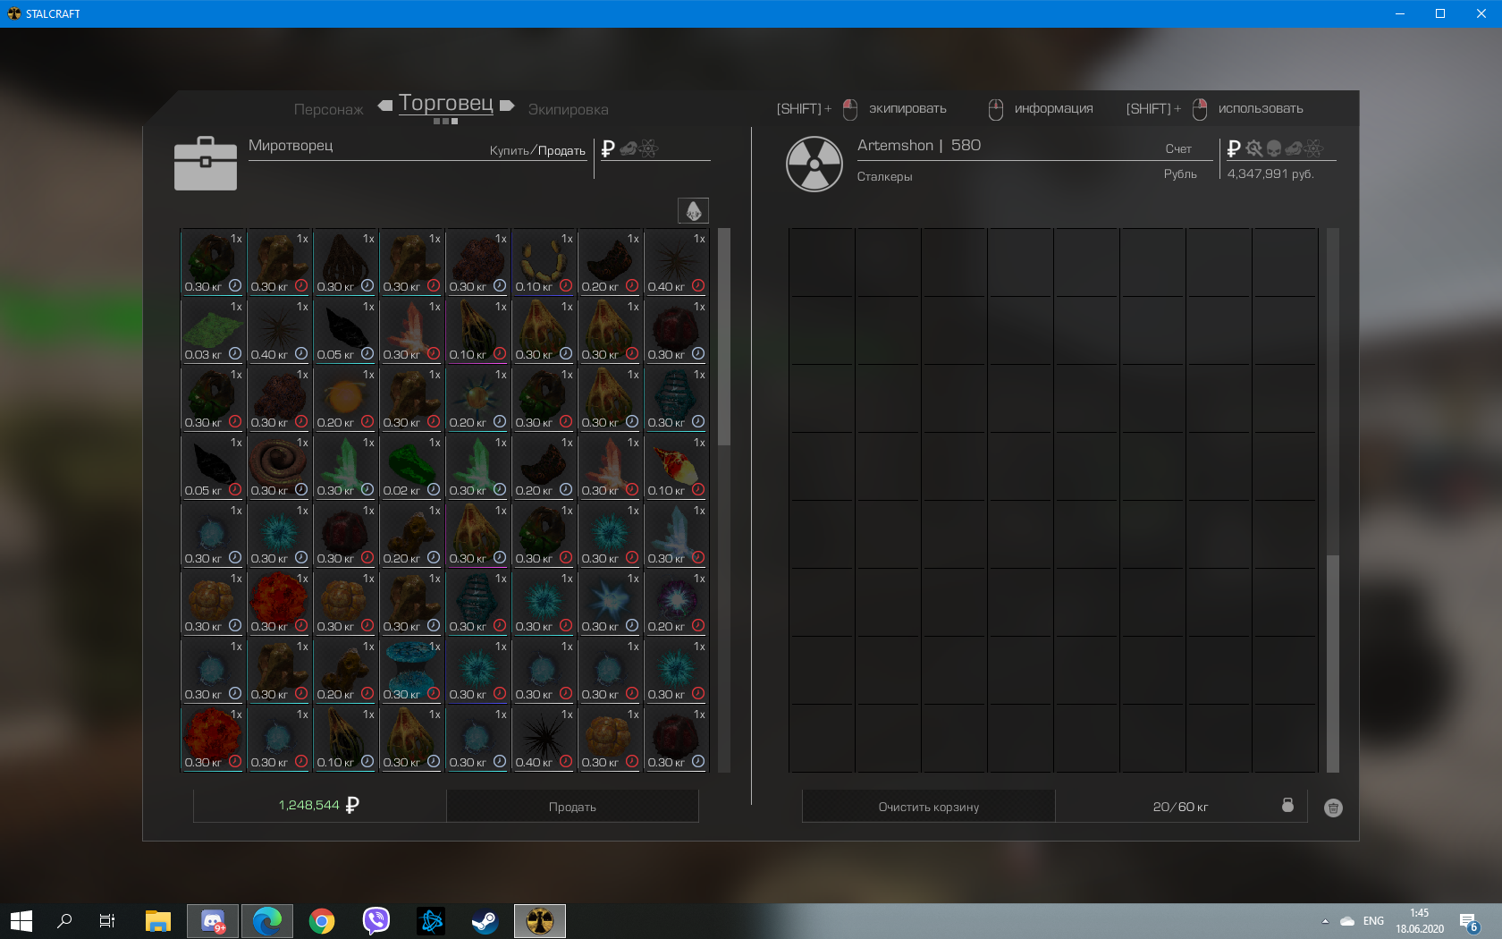1502x939 pixels.
Task: Select the bead bracelet 0.10 кг artifact
Action: 544,262
